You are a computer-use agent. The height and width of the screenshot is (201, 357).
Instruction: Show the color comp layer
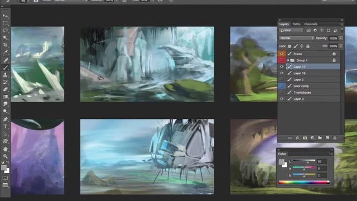coord(282,86)
